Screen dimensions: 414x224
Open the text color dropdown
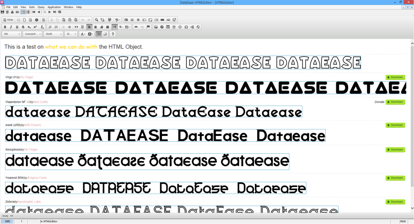83,34
